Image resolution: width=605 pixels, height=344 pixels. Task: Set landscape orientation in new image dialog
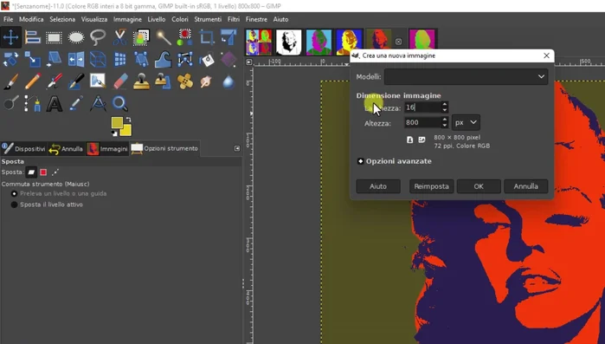[422, 140]
